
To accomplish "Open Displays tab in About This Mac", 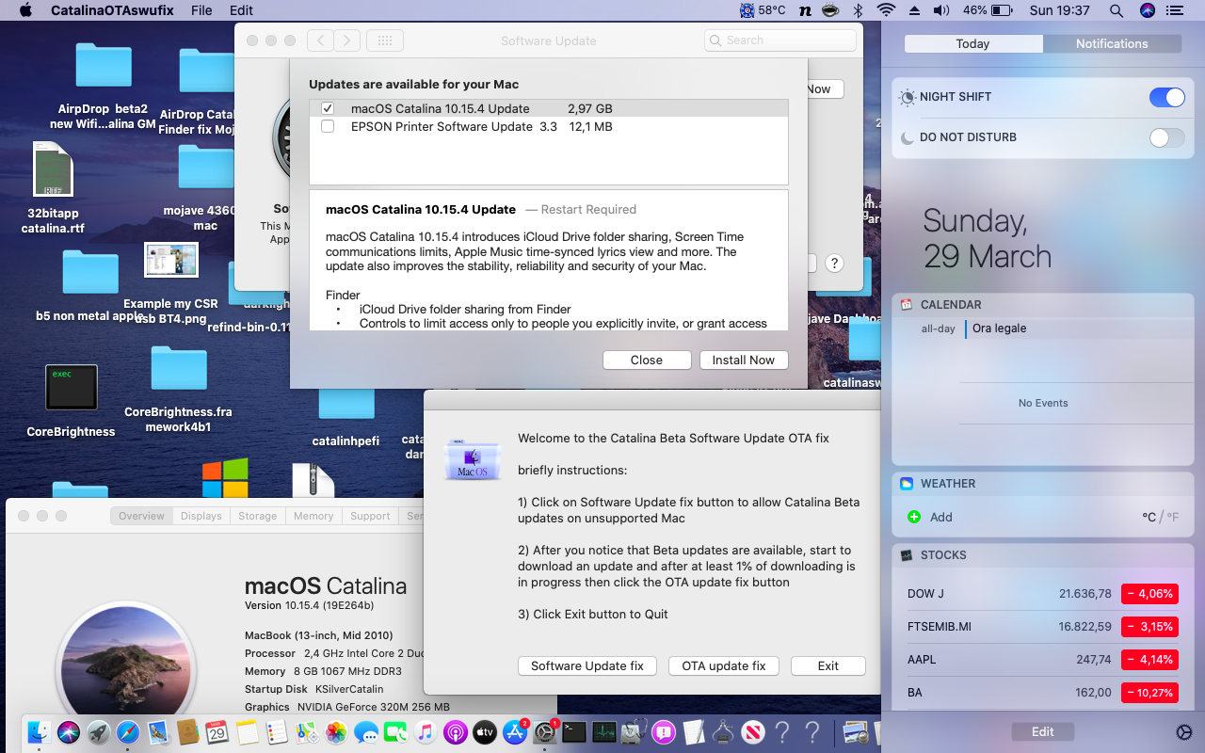I will [x=201, y=516].
